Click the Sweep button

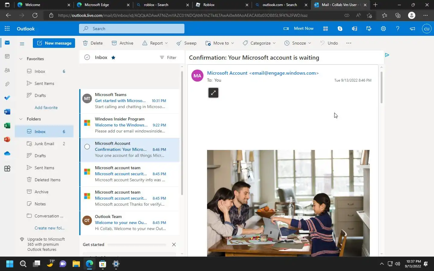(x=187, y=43)
